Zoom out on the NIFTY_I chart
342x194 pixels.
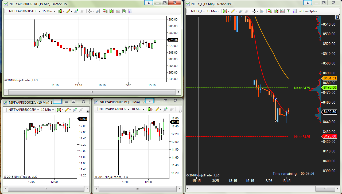point(247,11)
